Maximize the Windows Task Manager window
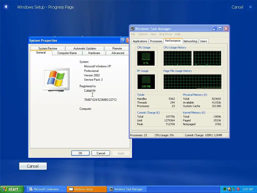Viewport: 257px width, 193px height. point(220,29)
